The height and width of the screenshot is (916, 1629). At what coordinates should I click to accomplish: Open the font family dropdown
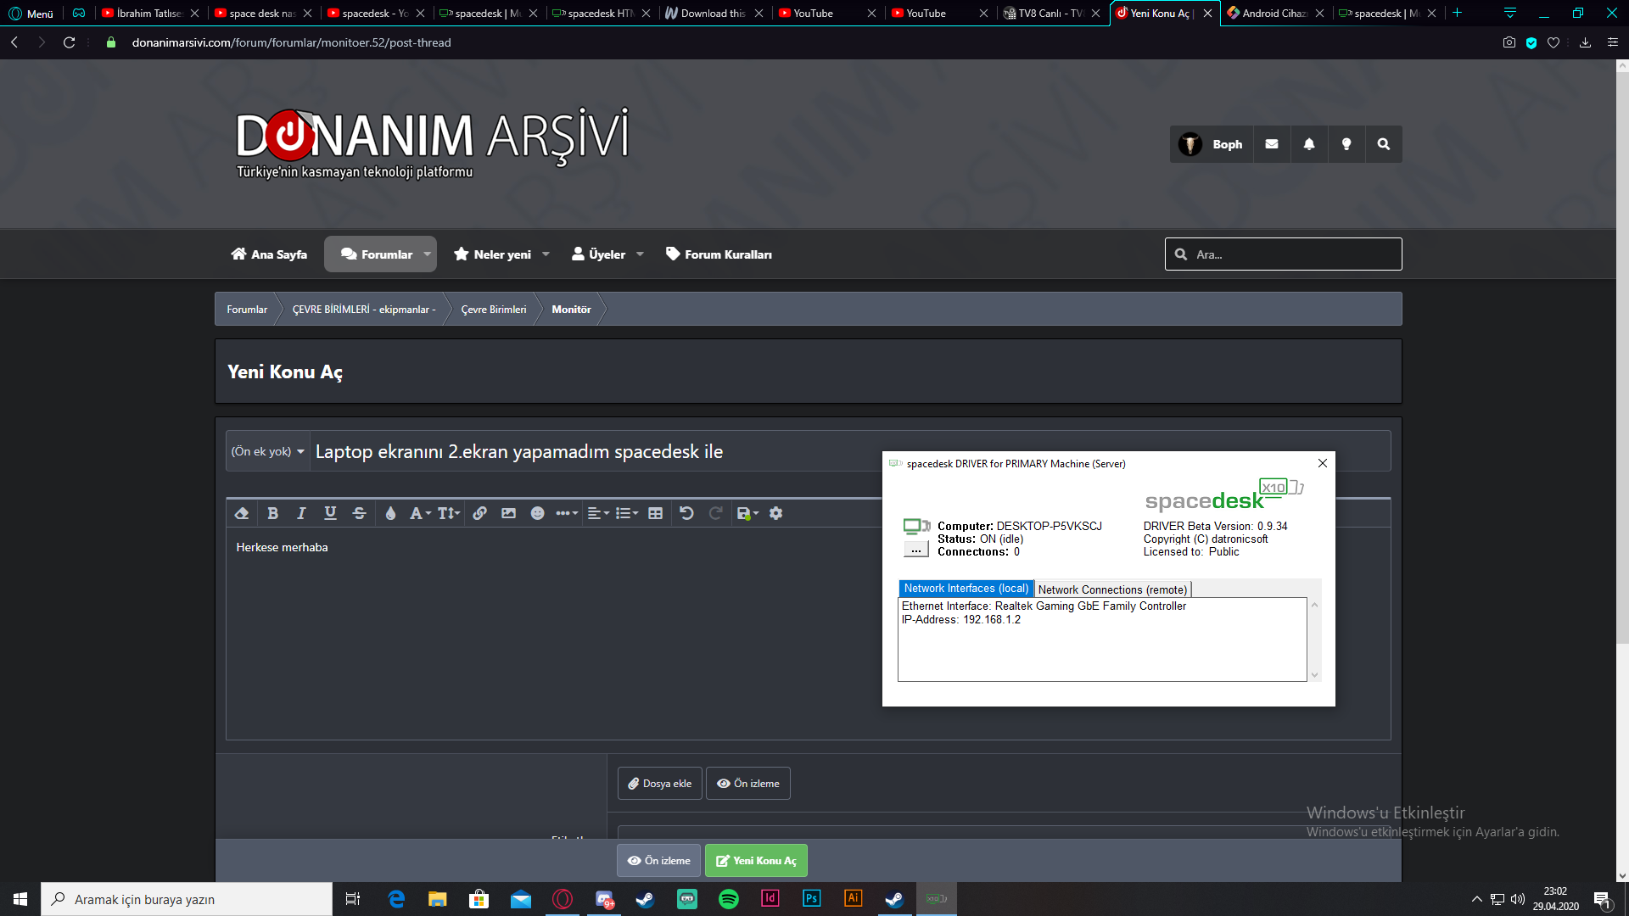pyautogui.click(x=420, y=513)
